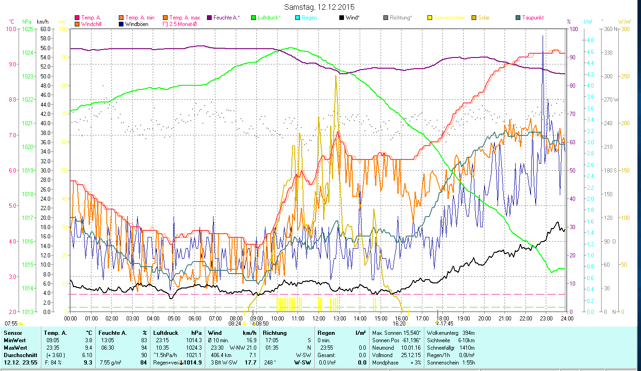Click the Sensor column header
The height and width of the screenshot is (371, 641).
point(13,333)
